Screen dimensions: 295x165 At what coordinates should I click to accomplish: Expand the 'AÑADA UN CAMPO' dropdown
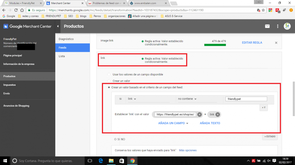coord(173,123)
